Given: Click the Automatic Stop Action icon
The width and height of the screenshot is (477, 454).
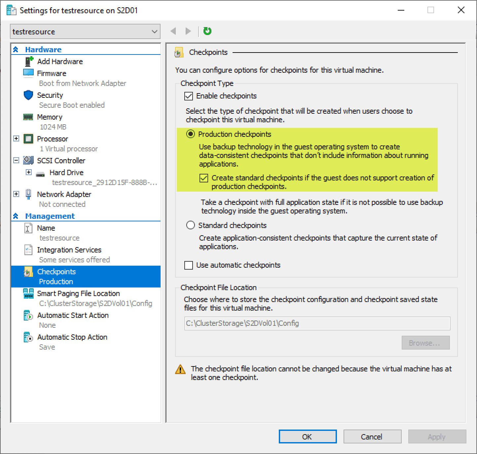Looking at the screenshot, I should click(x=28, y=337).
